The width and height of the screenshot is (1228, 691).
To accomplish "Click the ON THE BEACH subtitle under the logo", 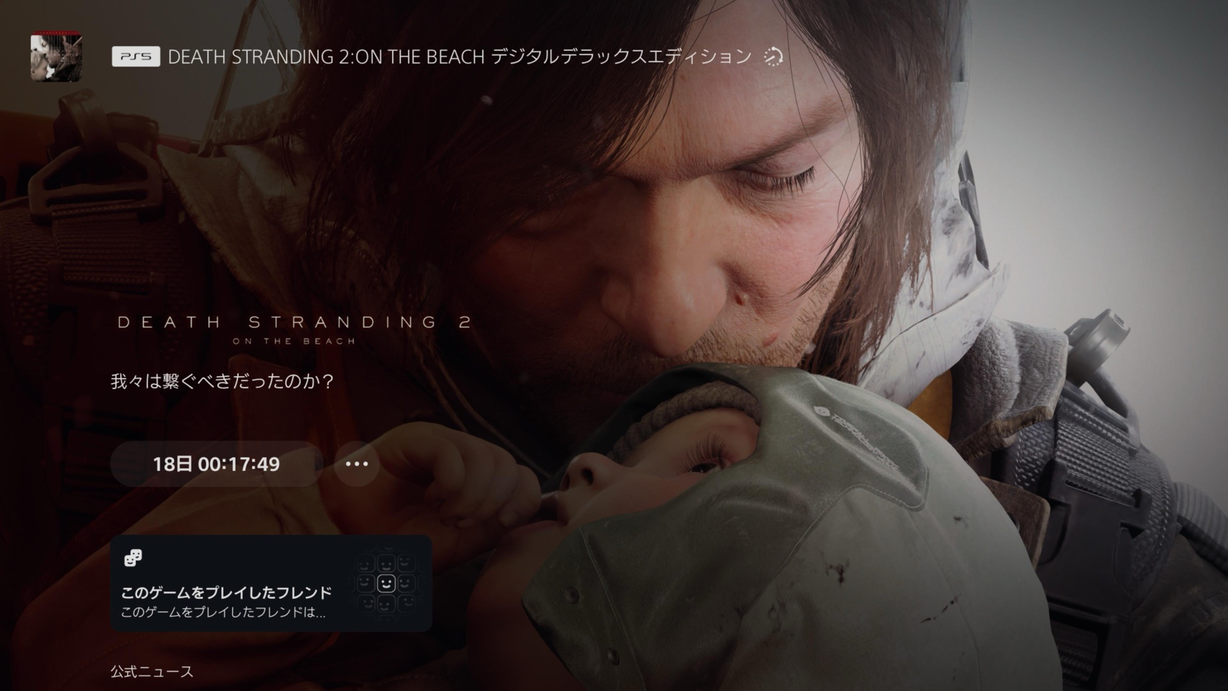I will pyautogui.click(x=294, y=341).
